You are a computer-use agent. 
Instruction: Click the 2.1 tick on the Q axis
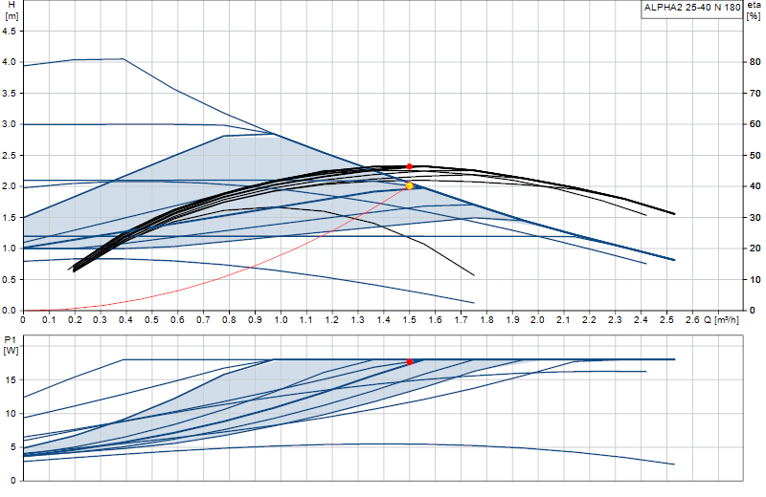[x=564, y=320]
